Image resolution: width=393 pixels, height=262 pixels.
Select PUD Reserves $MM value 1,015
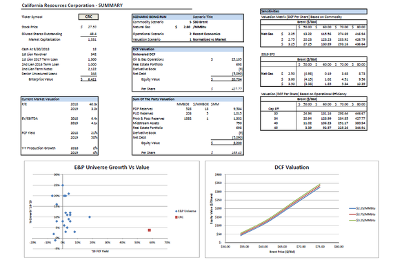pyautogui.click(x=238, y=114)
